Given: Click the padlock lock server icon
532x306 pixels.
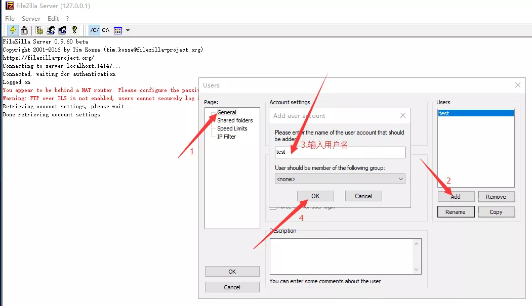Looking at the screenshot, I should pyautogui.click(x=24, y=30).
